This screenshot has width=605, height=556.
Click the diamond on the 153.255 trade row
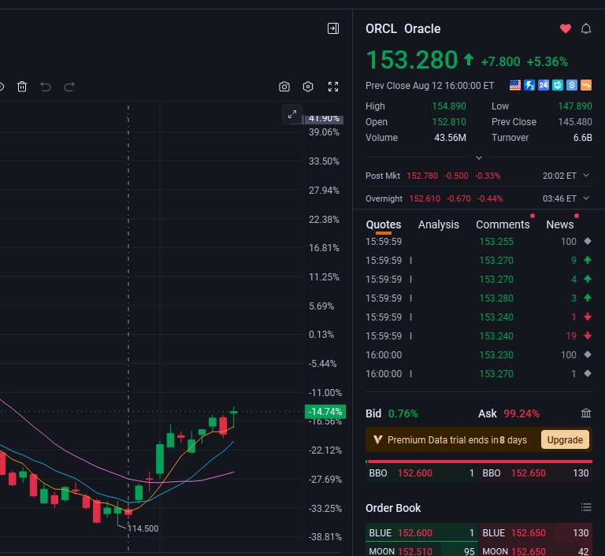click(x=587, y=241)
